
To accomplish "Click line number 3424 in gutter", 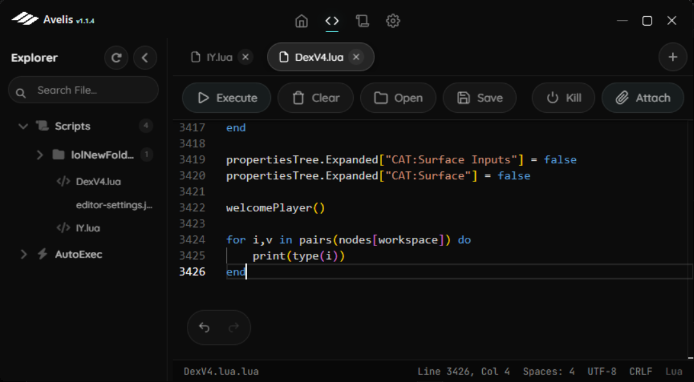I will pos(192,240).
